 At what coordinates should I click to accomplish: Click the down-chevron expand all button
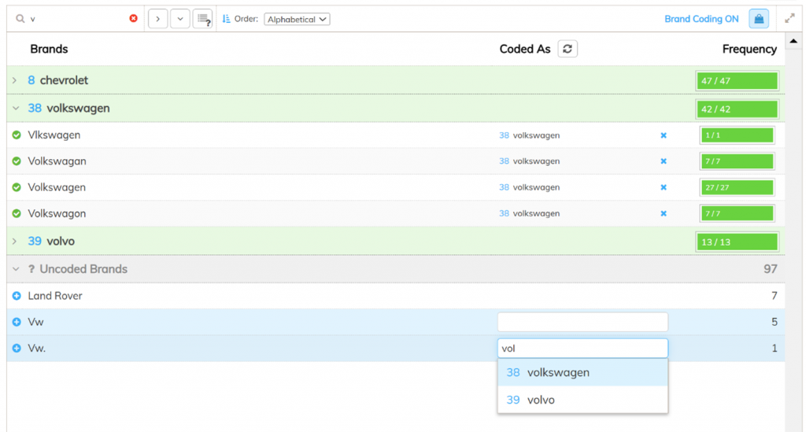(180, 19)
